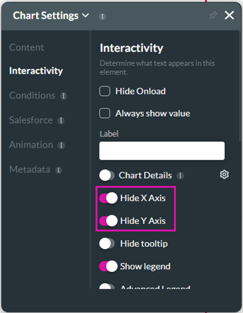243x313 pixels.
Task: Click the Label text input field
Action: coord(162,151)
